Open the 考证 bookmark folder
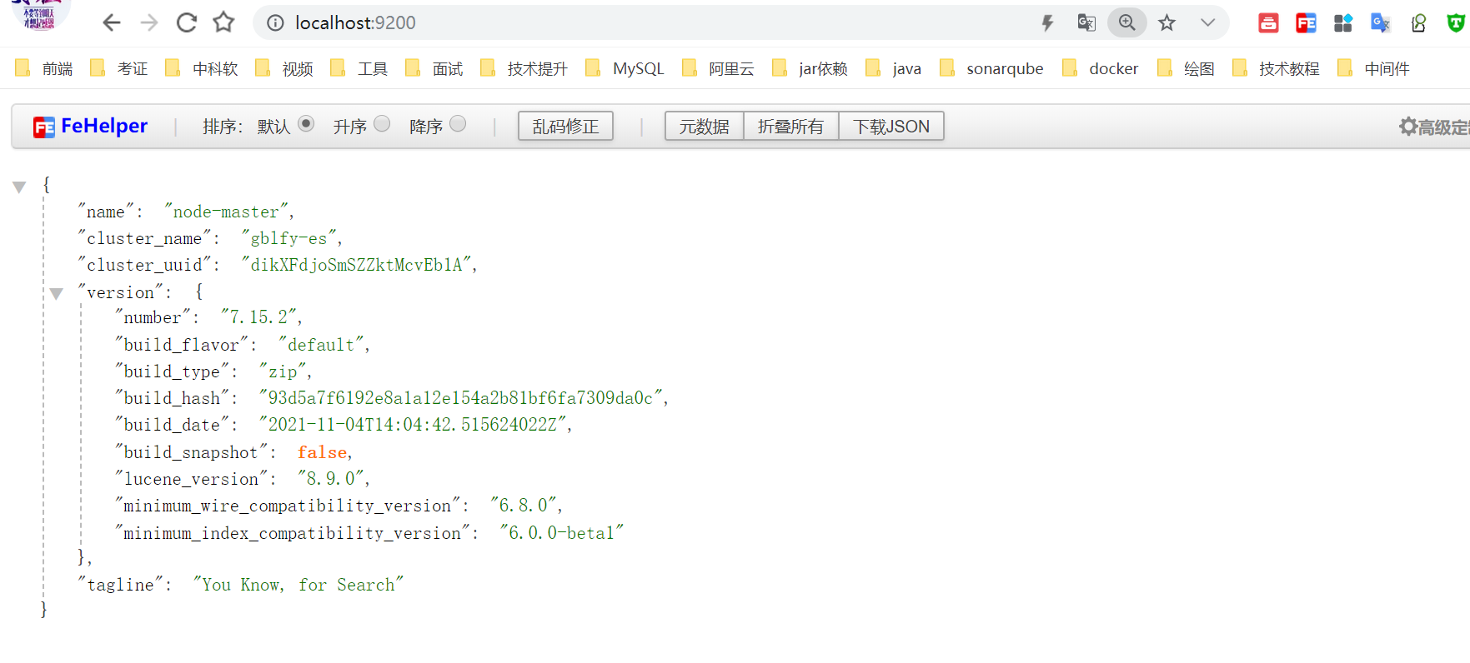The image size is (1470, 663). point(118,68)
